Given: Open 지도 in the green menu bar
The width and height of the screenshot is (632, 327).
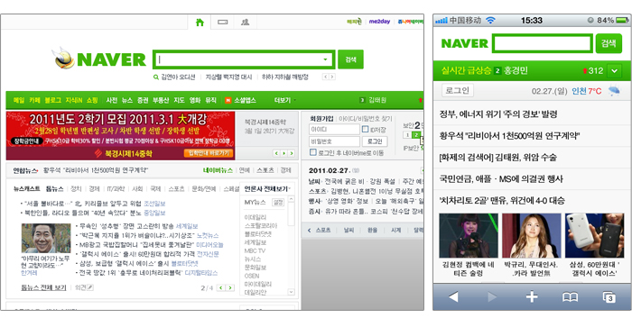Looking at the screenshot, I should tap(179, 100).
